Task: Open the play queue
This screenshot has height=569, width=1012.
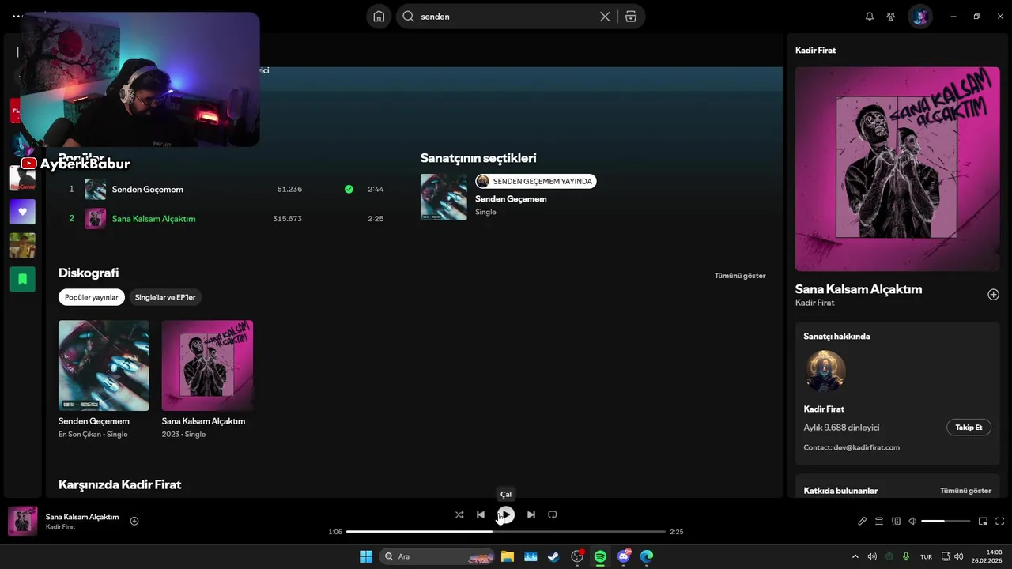Action: [879, 521]
